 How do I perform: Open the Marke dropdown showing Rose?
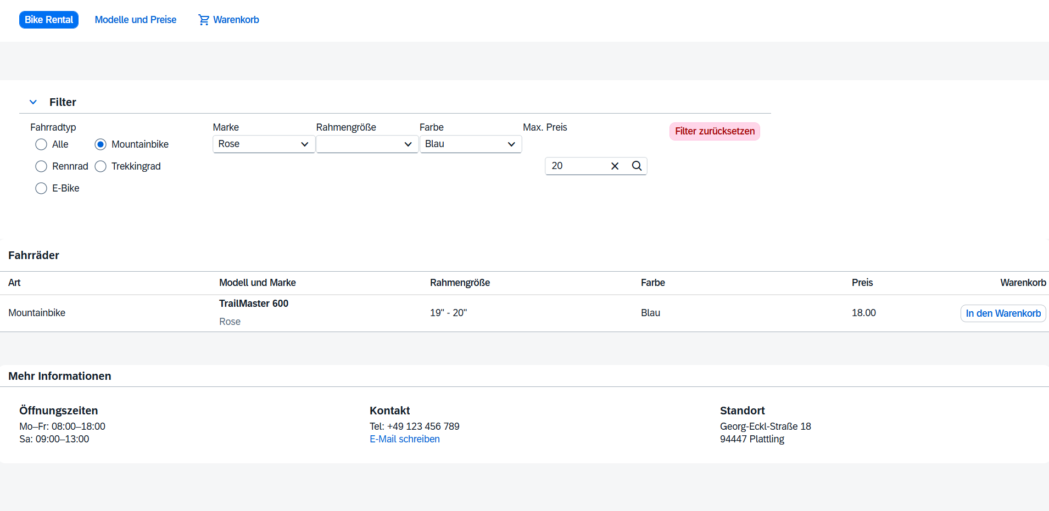tap(264, 144)
